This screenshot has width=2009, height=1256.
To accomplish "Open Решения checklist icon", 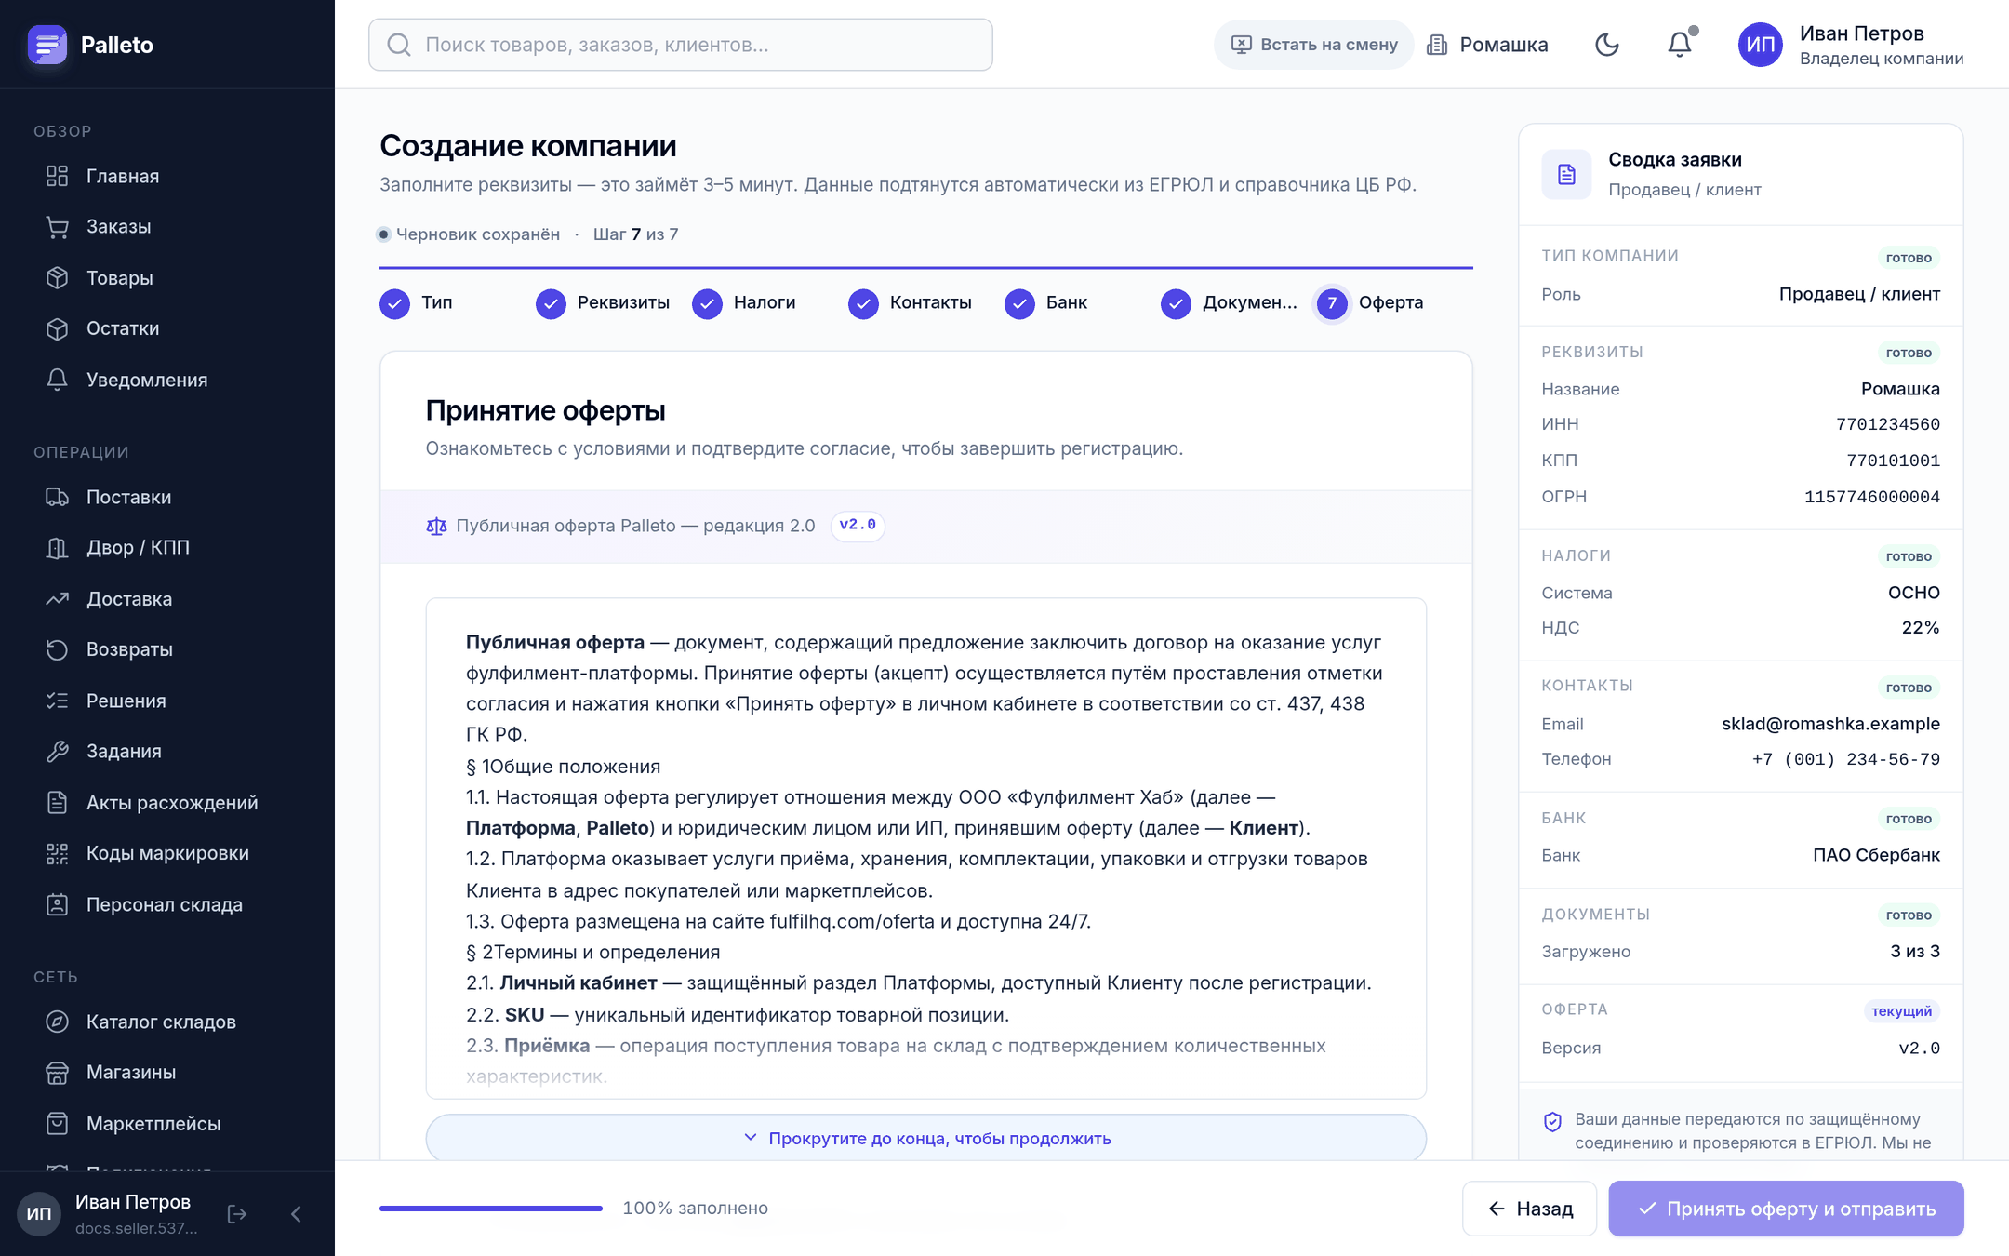I will tap(58, 701).
